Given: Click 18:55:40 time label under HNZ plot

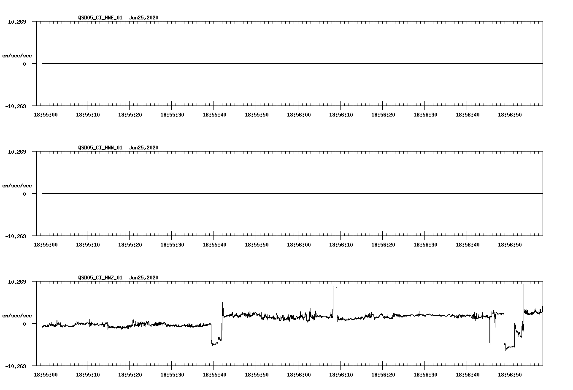Looking at the screenshot, I should [x=214, y=375].
